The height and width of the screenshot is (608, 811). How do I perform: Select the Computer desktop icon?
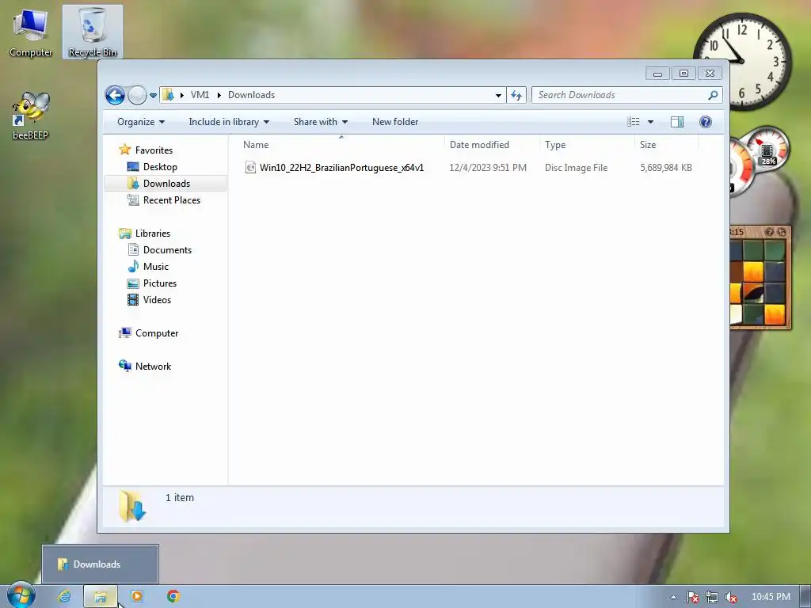point(31,32)
